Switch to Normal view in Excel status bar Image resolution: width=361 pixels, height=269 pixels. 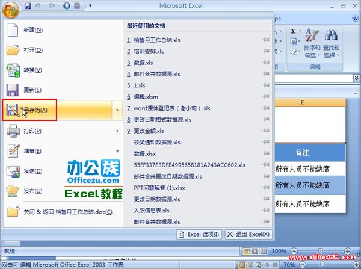pyautogui.click(x=246, y=252)
